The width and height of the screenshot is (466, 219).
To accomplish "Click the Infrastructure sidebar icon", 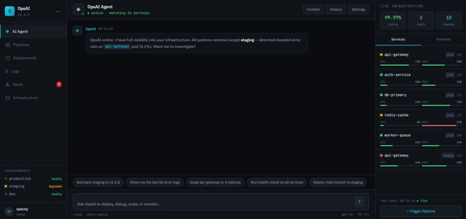I will [8, 98].
